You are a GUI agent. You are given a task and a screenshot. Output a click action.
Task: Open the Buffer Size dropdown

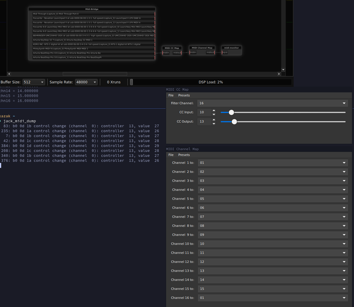pos(34,82)
